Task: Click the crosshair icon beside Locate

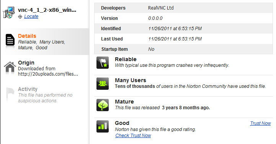Action: [x=20, y=17]
